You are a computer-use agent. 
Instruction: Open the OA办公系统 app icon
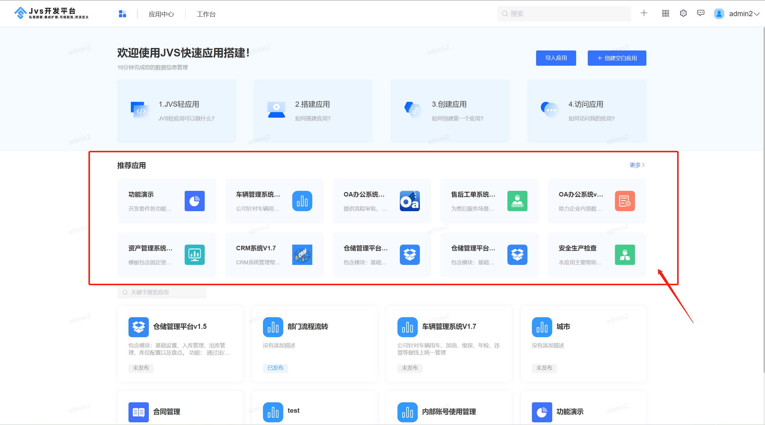click(x=410, y=201)
